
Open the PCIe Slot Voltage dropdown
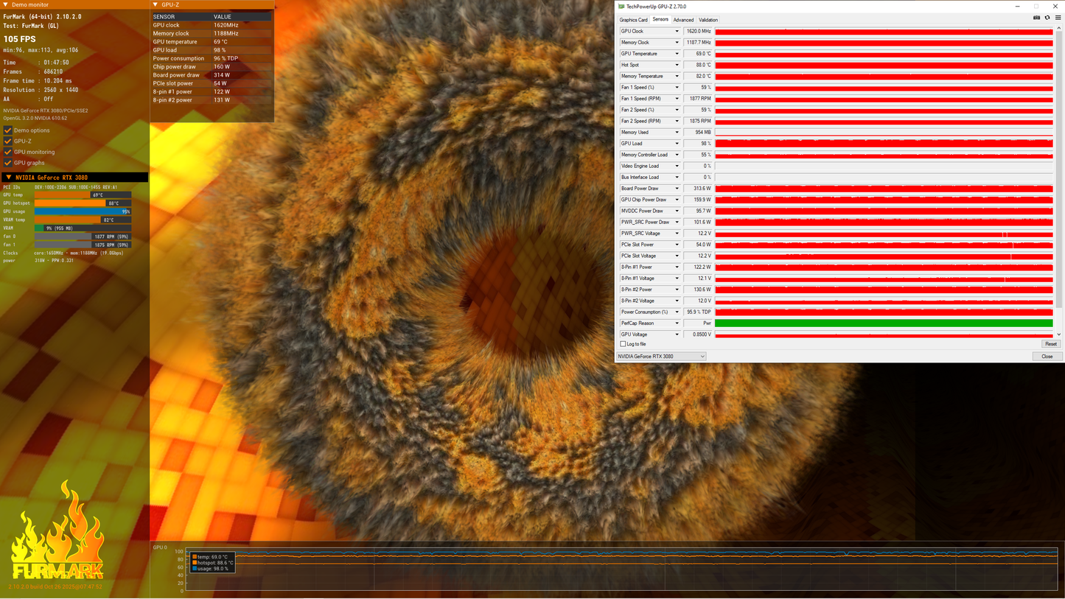(x=677, y=256)
